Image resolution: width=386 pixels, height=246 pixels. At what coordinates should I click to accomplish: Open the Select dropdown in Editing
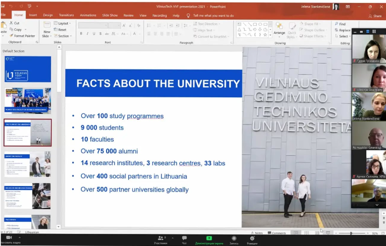tap(343, 36)
